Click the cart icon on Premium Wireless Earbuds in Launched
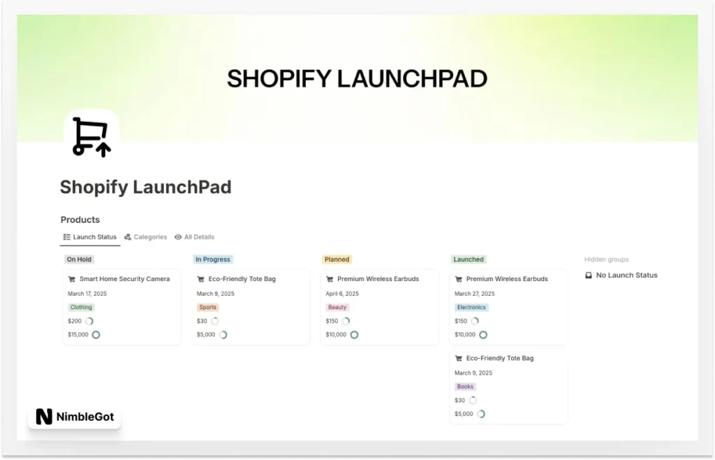Viewport: 715px width, 460px height. [459, 278]
